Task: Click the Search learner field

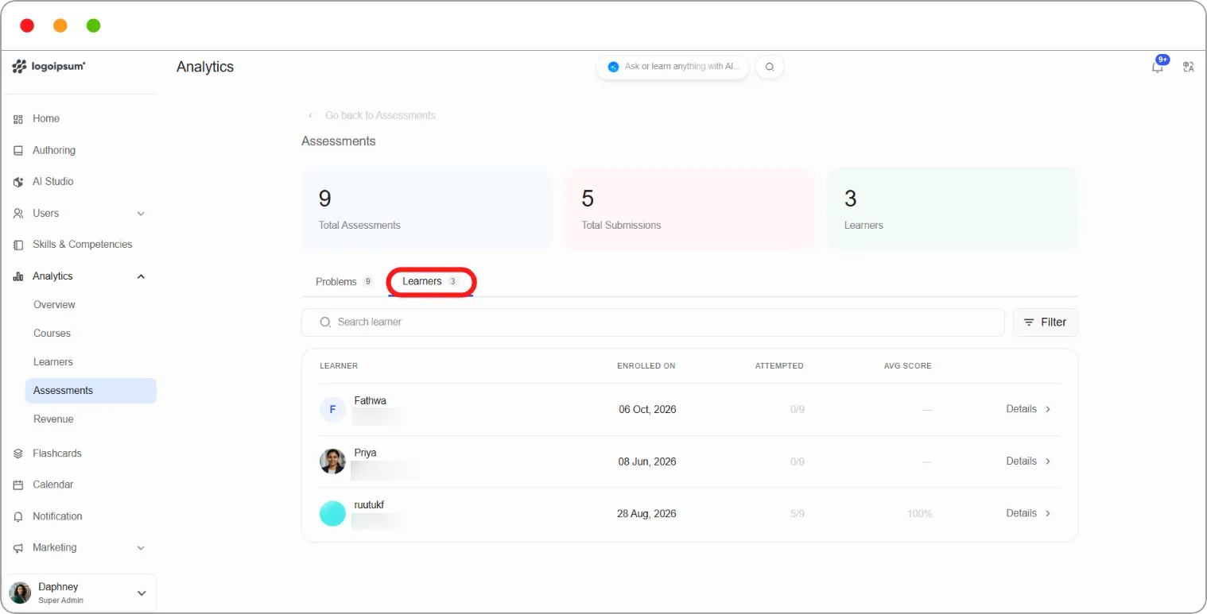Action: click(x=653, y=322)
